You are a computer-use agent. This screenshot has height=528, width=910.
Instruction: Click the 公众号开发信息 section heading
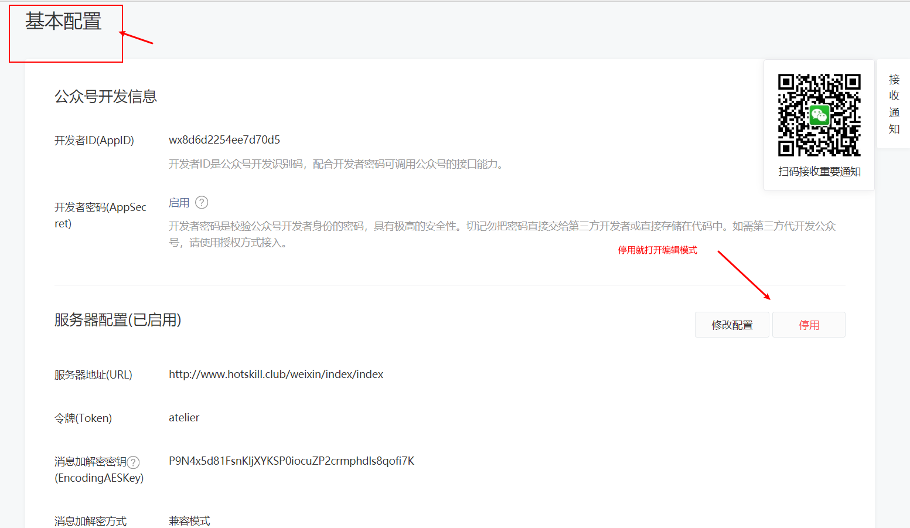click(106, 97)
